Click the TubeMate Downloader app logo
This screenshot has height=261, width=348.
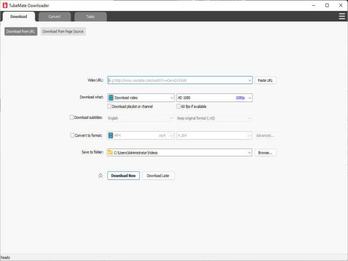[x=5, y=5]
